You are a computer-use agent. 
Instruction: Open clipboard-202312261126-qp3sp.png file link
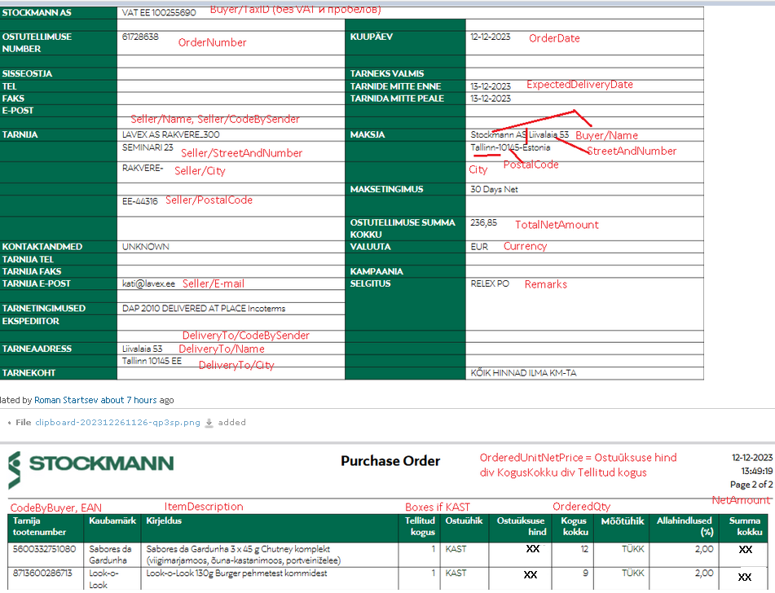[117, 423]
